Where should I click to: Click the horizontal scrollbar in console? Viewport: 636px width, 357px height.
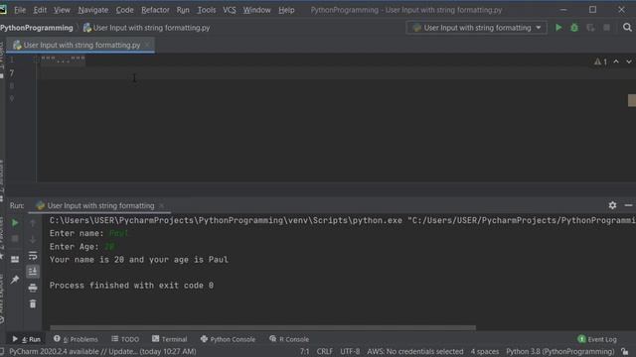pyautogui.click(x=262, y=327)
